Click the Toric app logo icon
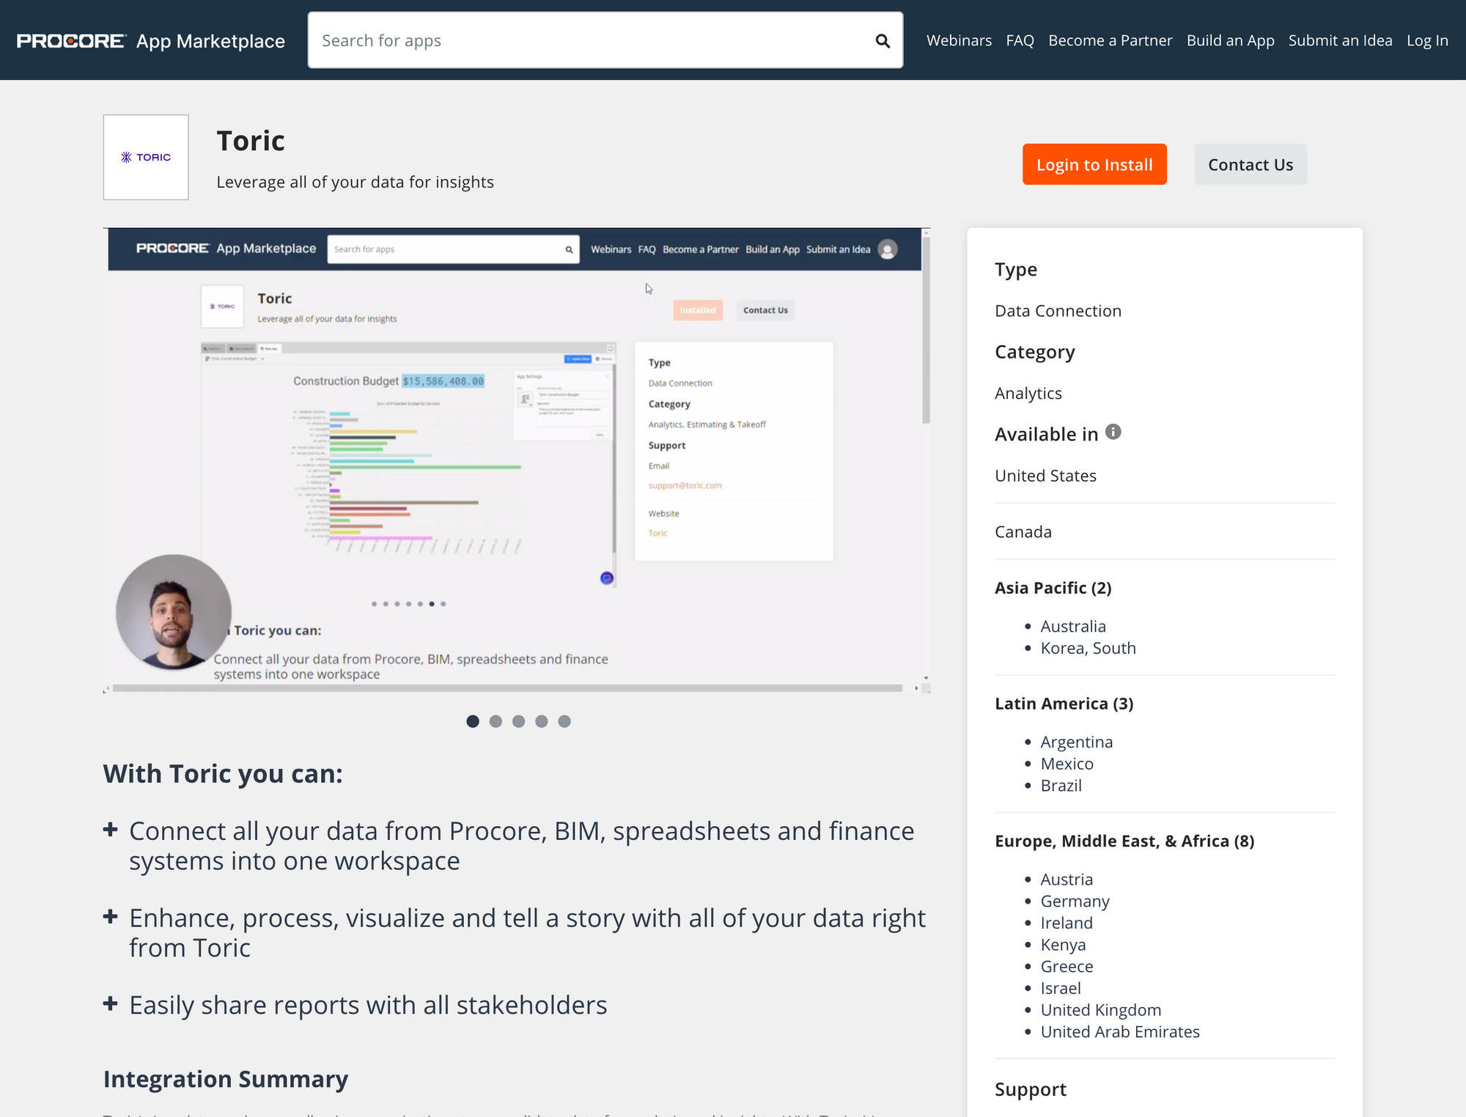 [x=145, y=156]
